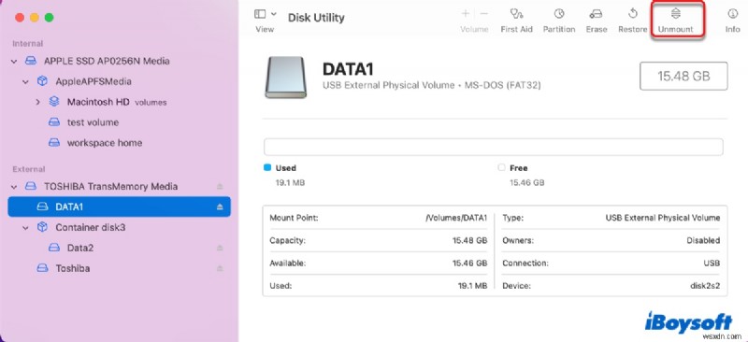Open the View options dropdown chevron
The height and width of the screenshot is (342, 748).
(x=274, y=14)
